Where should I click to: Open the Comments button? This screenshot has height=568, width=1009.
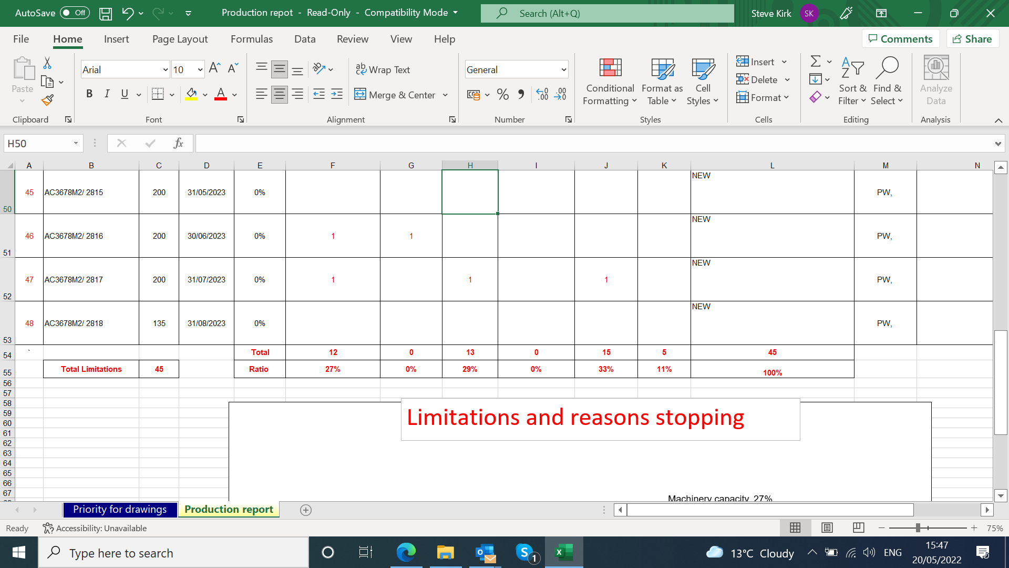[900, 39]
